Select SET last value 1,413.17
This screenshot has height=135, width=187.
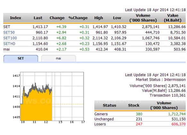click(40, 27)
